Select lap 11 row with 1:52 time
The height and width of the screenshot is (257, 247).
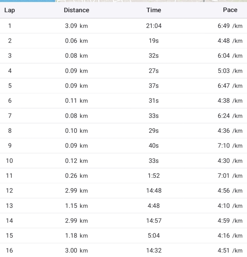123,176
